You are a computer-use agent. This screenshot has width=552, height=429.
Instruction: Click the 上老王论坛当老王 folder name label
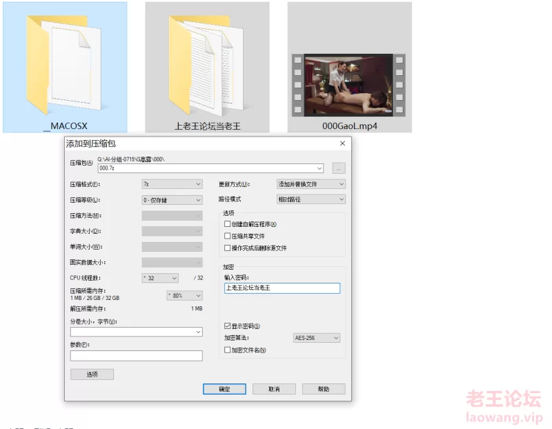(x=208, y=126)
